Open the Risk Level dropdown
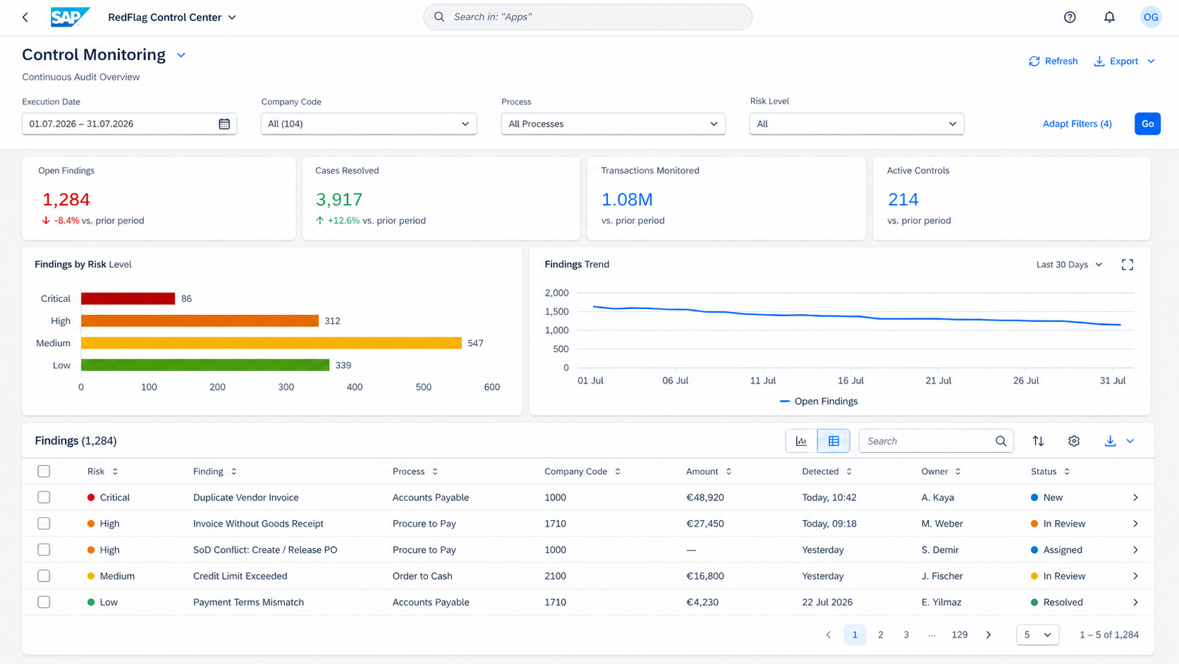Viewport: 1179px width, 664px height. pyautogui.click(x=857, y=123)
